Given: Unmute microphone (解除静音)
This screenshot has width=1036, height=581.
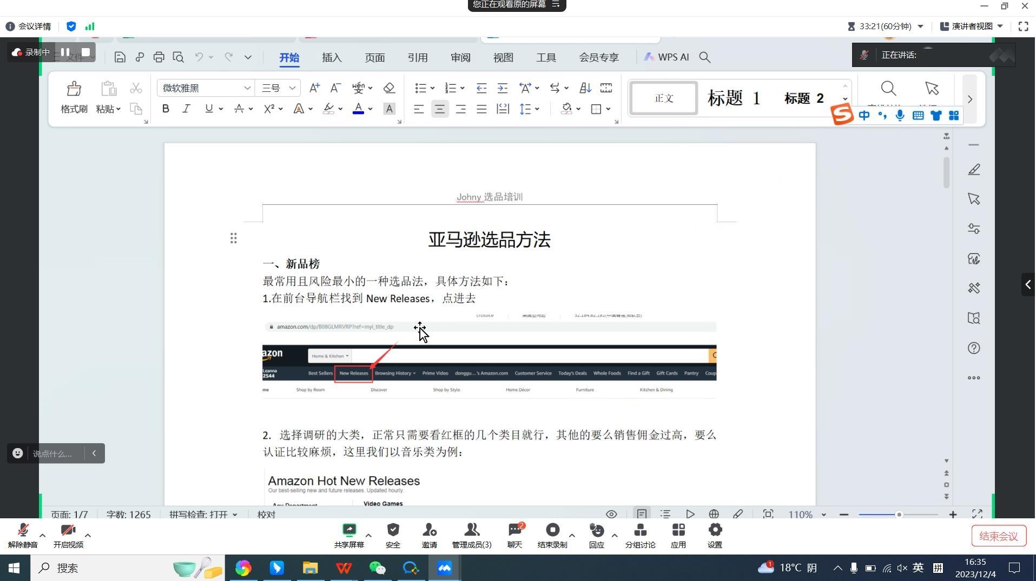Looking at the screenshot, I should pyautogui.click(x=23, y=536).
